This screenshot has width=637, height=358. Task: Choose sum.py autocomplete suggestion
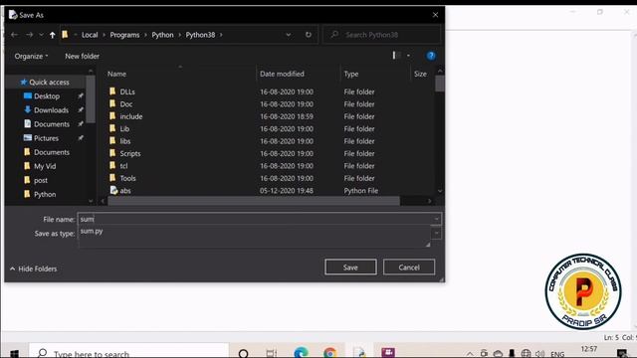pyautogui.click(x=92, y=231)
